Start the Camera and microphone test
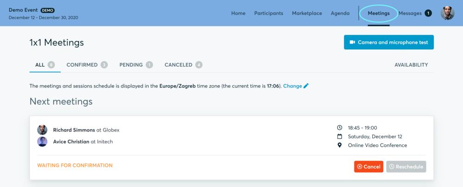This screenshot has width=463, height=187. 389,42
